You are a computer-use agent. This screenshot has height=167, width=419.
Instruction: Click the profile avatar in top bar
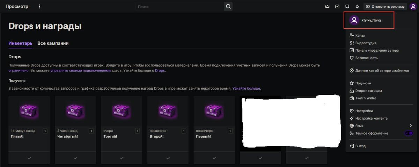coord(413,6)
